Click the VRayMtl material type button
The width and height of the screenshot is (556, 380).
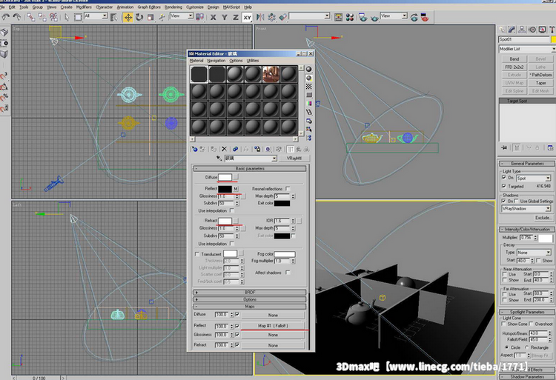pyautogui.click(x=294, y=159)
